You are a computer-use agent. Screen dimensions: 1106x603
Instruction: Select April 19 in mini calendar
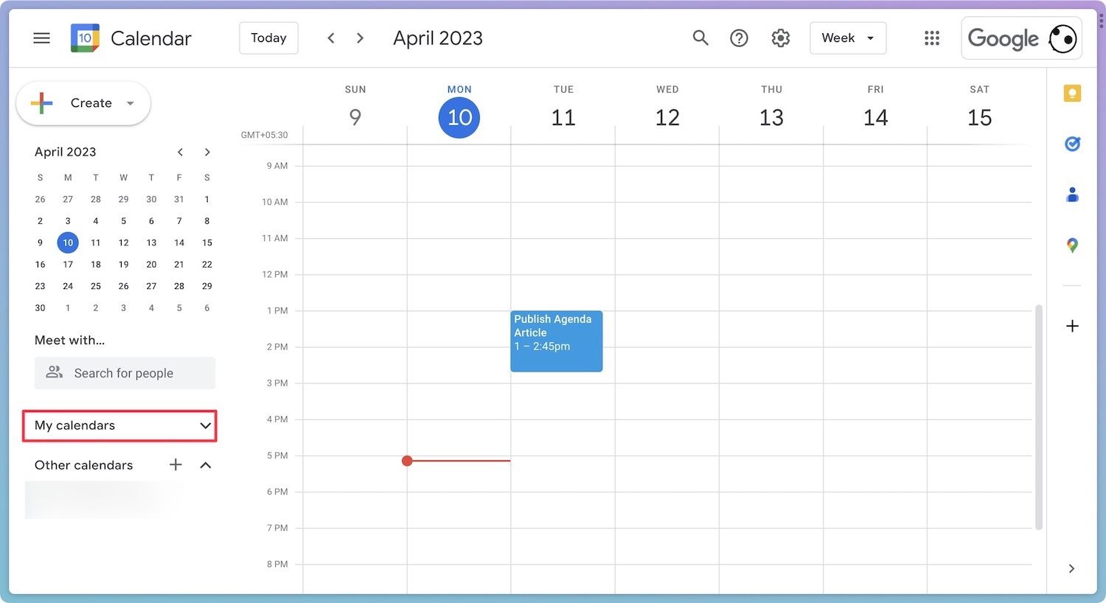(x=123, y=264)
